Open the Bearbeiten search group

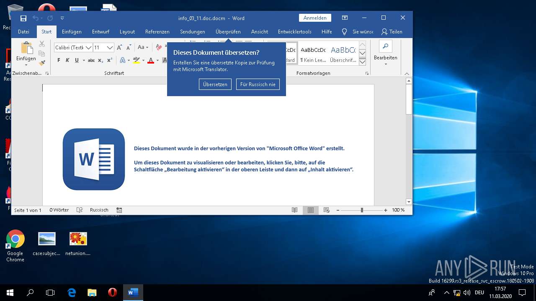pos(385,52)
